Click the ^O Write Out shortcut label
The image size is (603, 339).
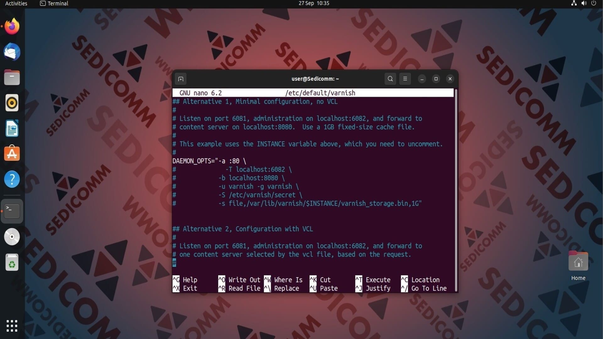[x=239, y=280]
